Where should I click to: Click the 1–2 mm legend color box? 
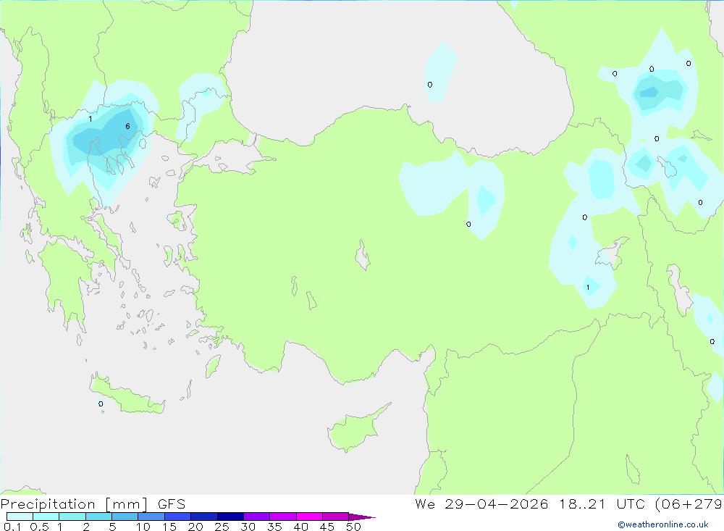coord(72,517)
